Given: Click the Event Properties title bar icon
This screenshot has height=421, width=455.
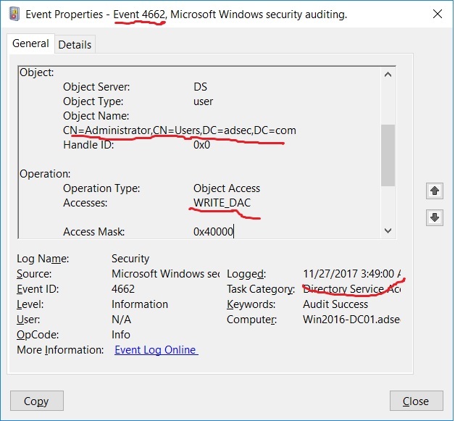Looking at the screenshot, I should click(x=13, y=14).
